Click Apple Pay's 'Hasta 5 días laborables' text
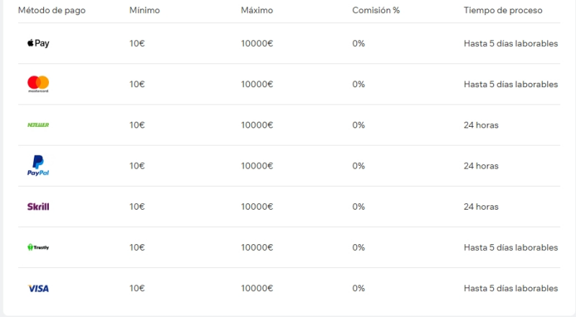The height and width of the screenshot is (317, 576). pyautogui.click(x=510, y=43)
